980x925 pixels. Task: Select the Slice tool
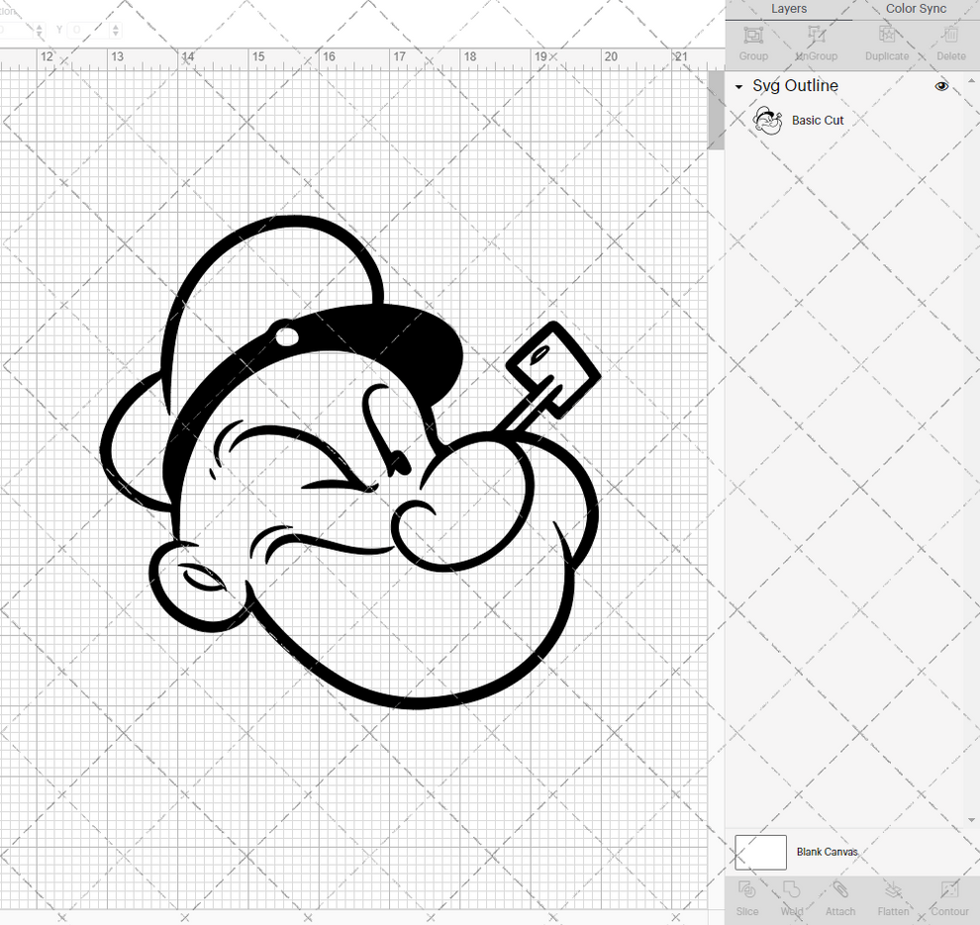point(746,898)
